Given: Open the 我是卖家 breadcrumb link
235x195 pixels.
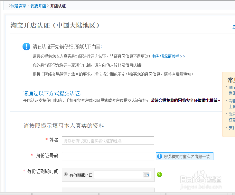Looking at the screenshot, I should pos(18,6).
